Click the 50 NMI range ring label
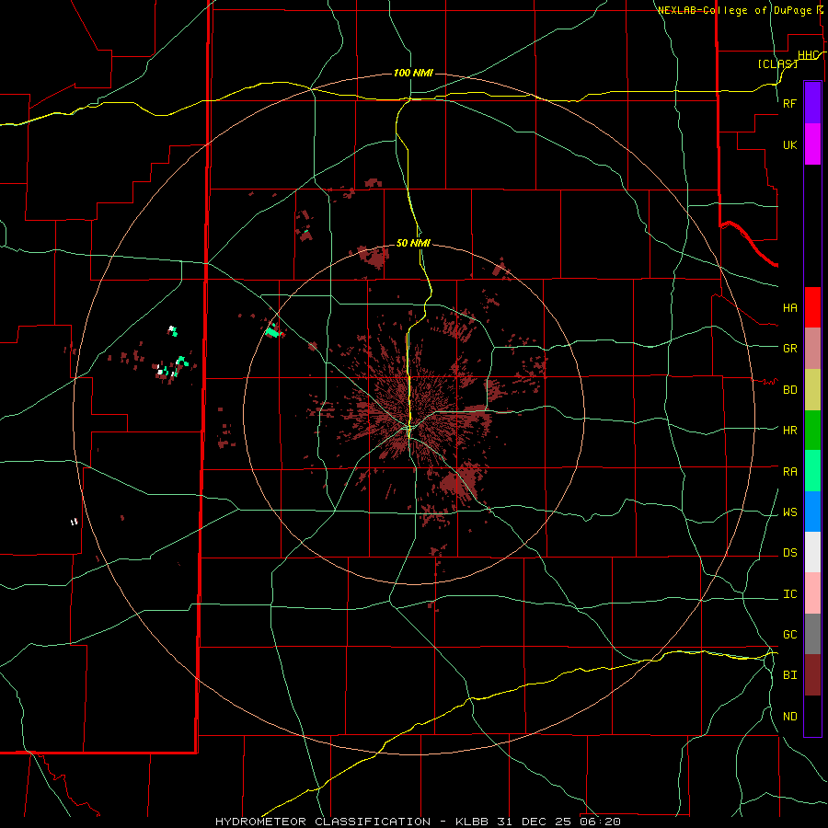The image size is (828, 828). tap(413, 243)
